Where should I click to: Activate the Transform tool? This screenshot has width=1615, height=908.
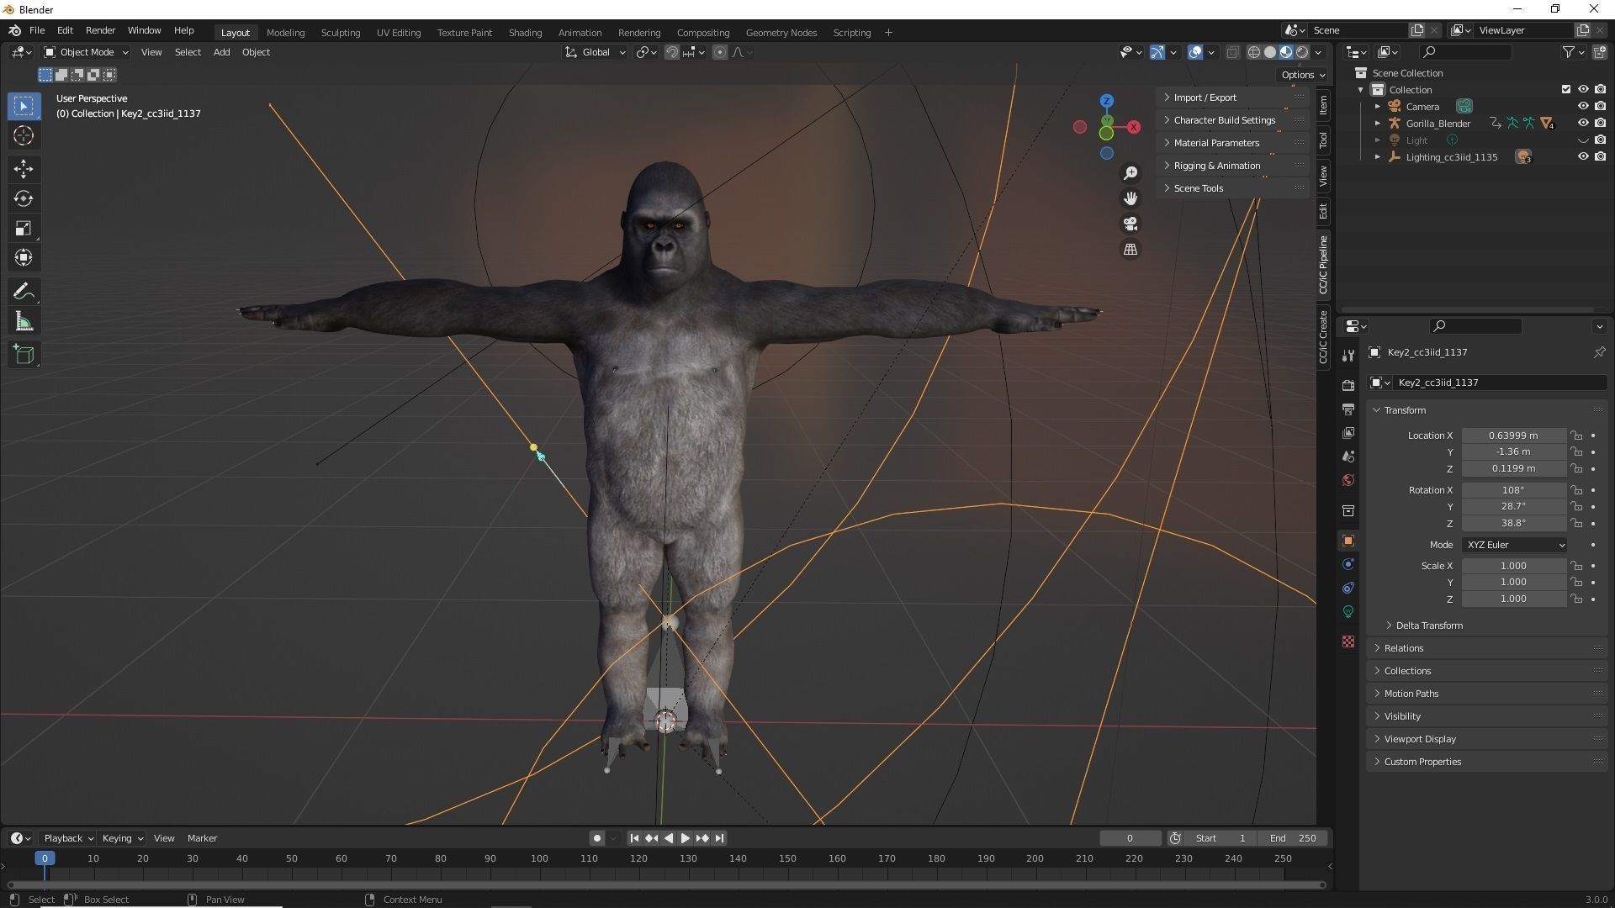click(24, 257)
